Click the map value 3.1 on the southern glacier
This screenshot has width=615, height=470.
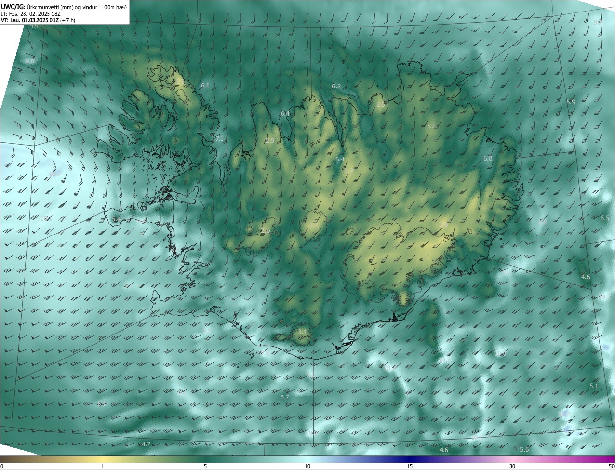tap(302, 332)
